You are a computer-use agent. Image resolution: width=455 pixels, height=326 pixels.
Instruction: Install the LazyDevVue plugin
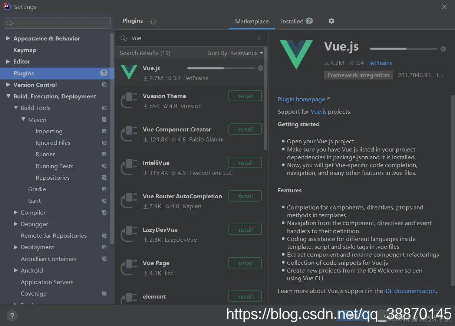(245, 229)
